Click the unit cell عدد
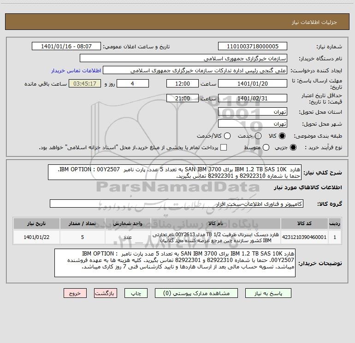Screen dimensions: 355x343 [x=128, y=237]
